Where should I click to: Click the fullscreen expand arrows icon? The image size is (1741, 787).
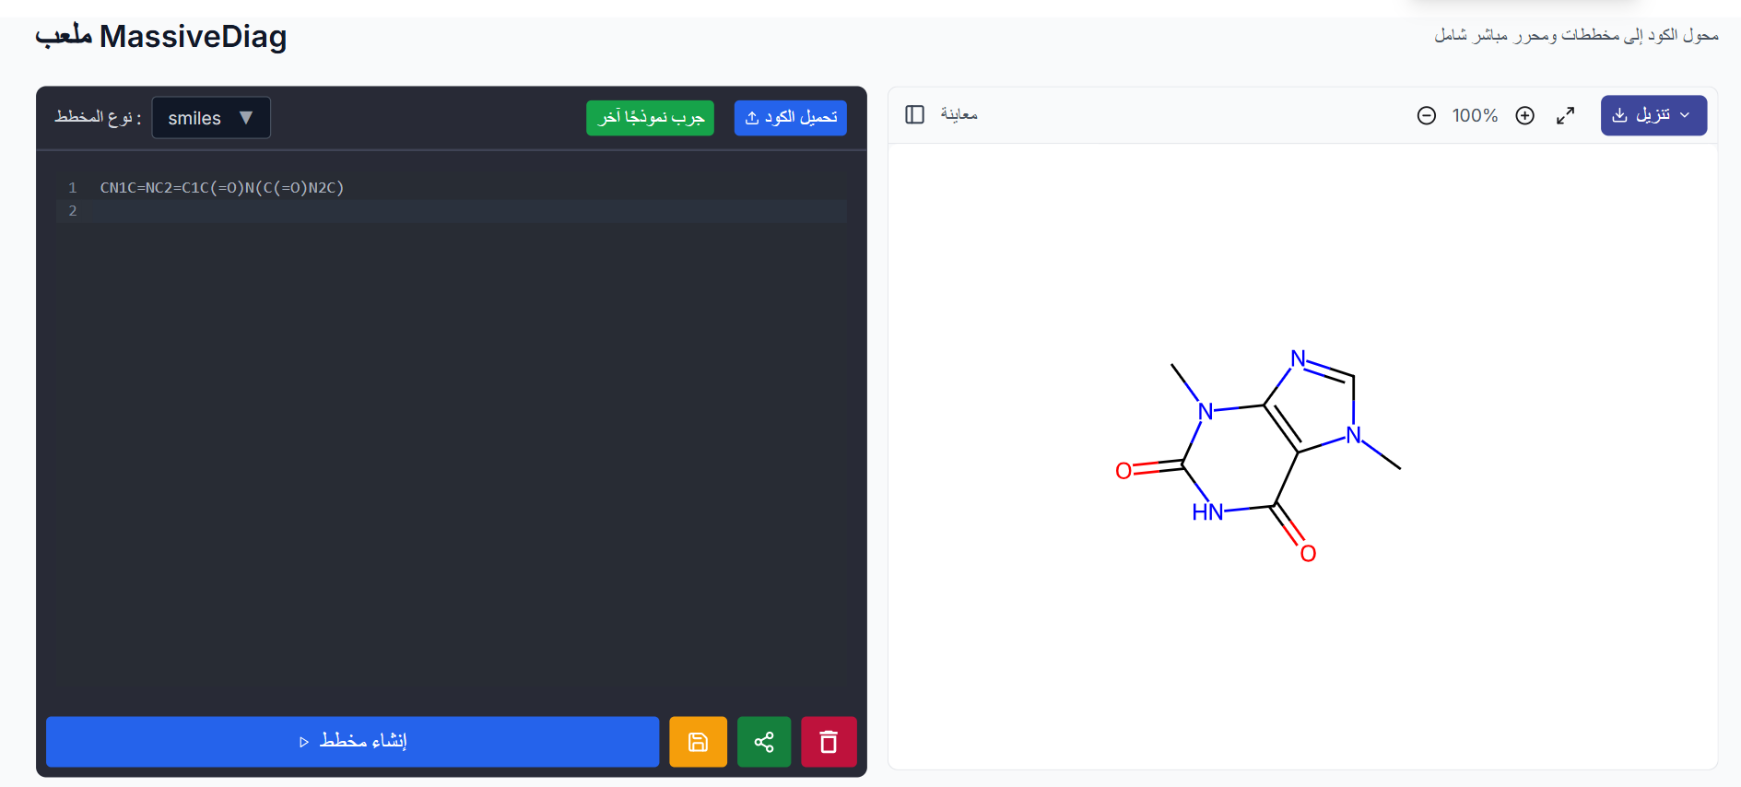tap(1565, 115)
